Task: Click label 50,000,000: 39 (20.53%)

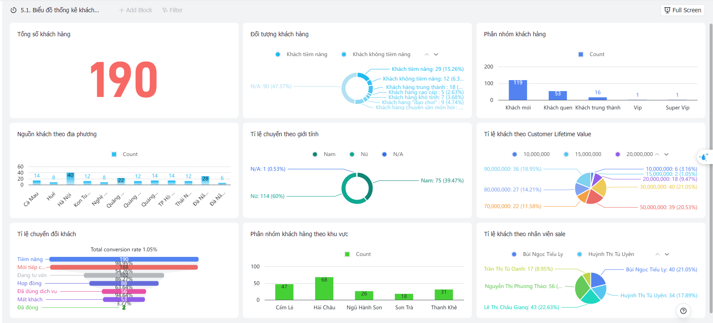Action: (x=669, y=207)
